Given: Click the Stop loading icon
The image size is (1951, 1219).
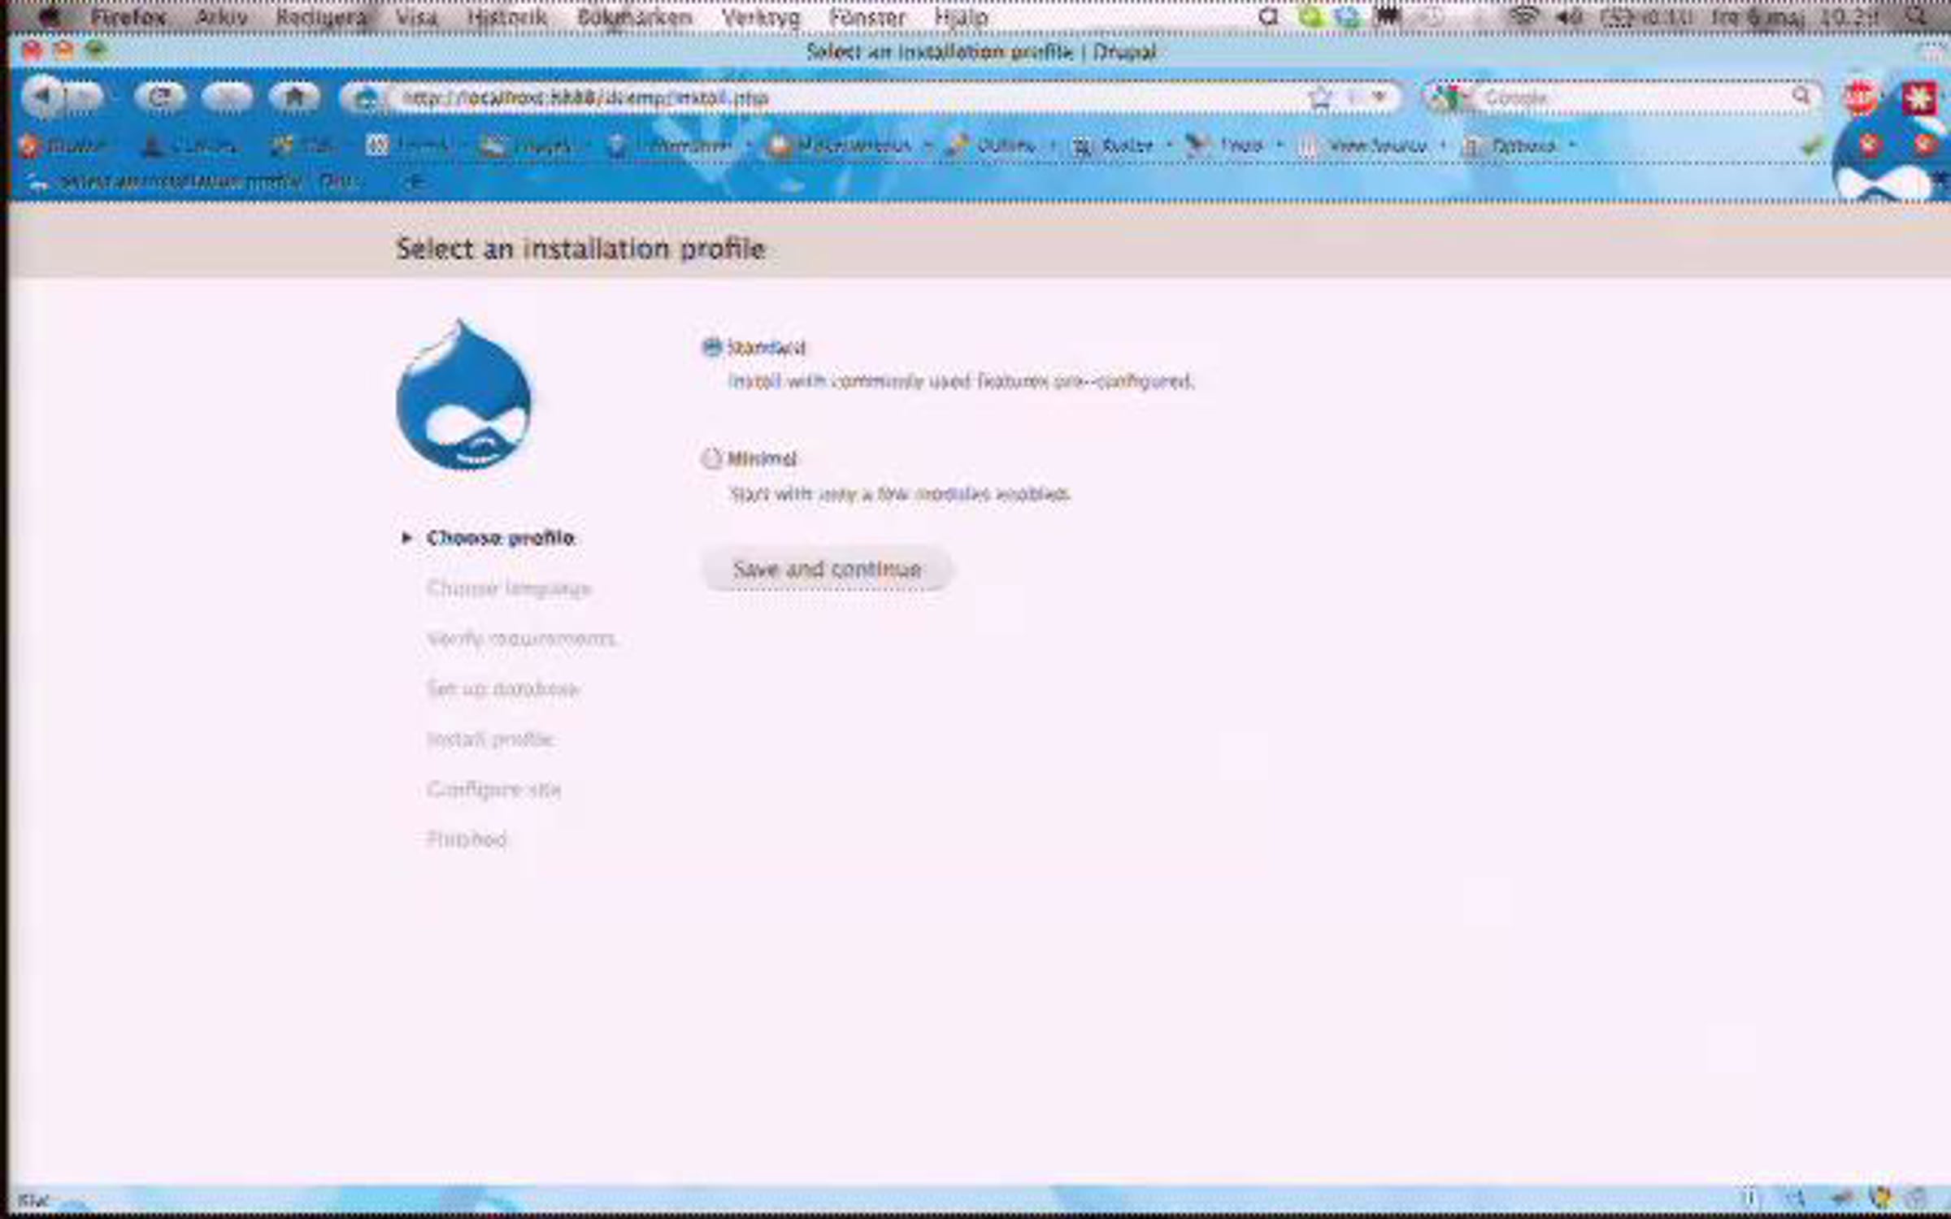Looking at the screenshot, I should pyautogui.click(x=228, y=98).
